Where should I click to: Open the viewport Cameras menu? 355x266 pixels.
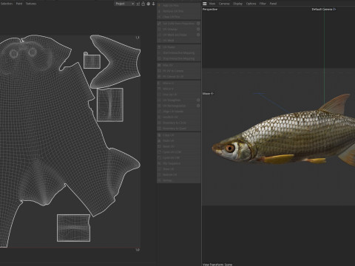[x=224, y=4]
